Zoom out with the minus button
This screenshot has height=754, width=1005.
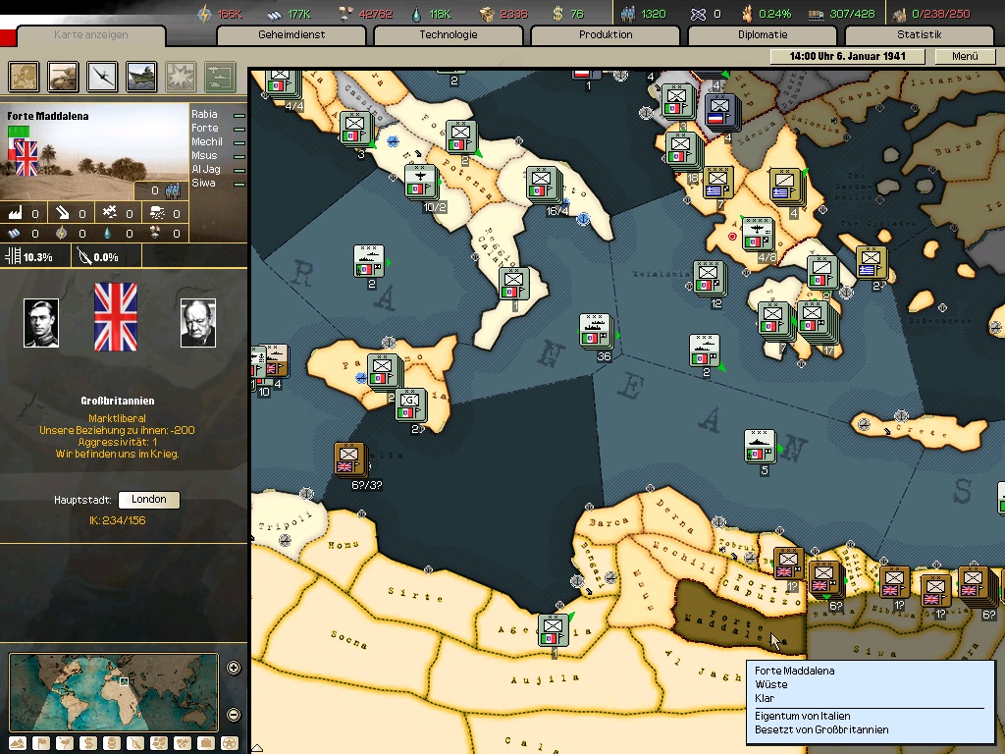(x=234, y=715)
